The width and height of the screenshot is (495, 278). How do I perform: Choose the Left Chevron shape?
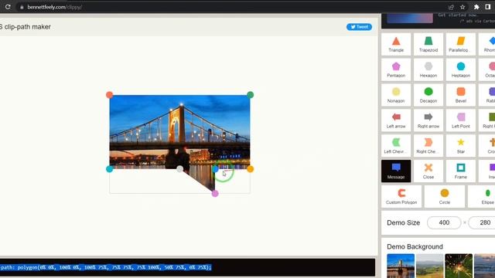point(396,146)
